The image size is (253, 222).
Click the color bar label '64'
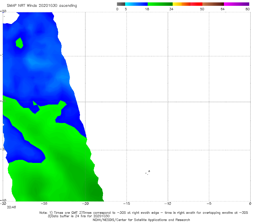[223, 9]
